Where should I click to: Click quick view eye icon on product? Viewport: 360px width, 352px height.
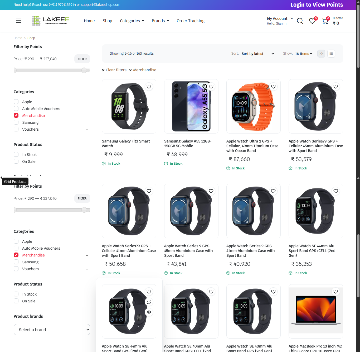click(x=149, y=312)
